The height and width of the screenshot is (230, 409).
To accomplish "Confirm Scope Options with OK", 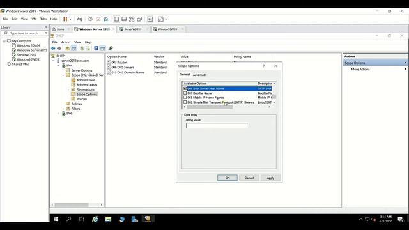I will (228, 178).
